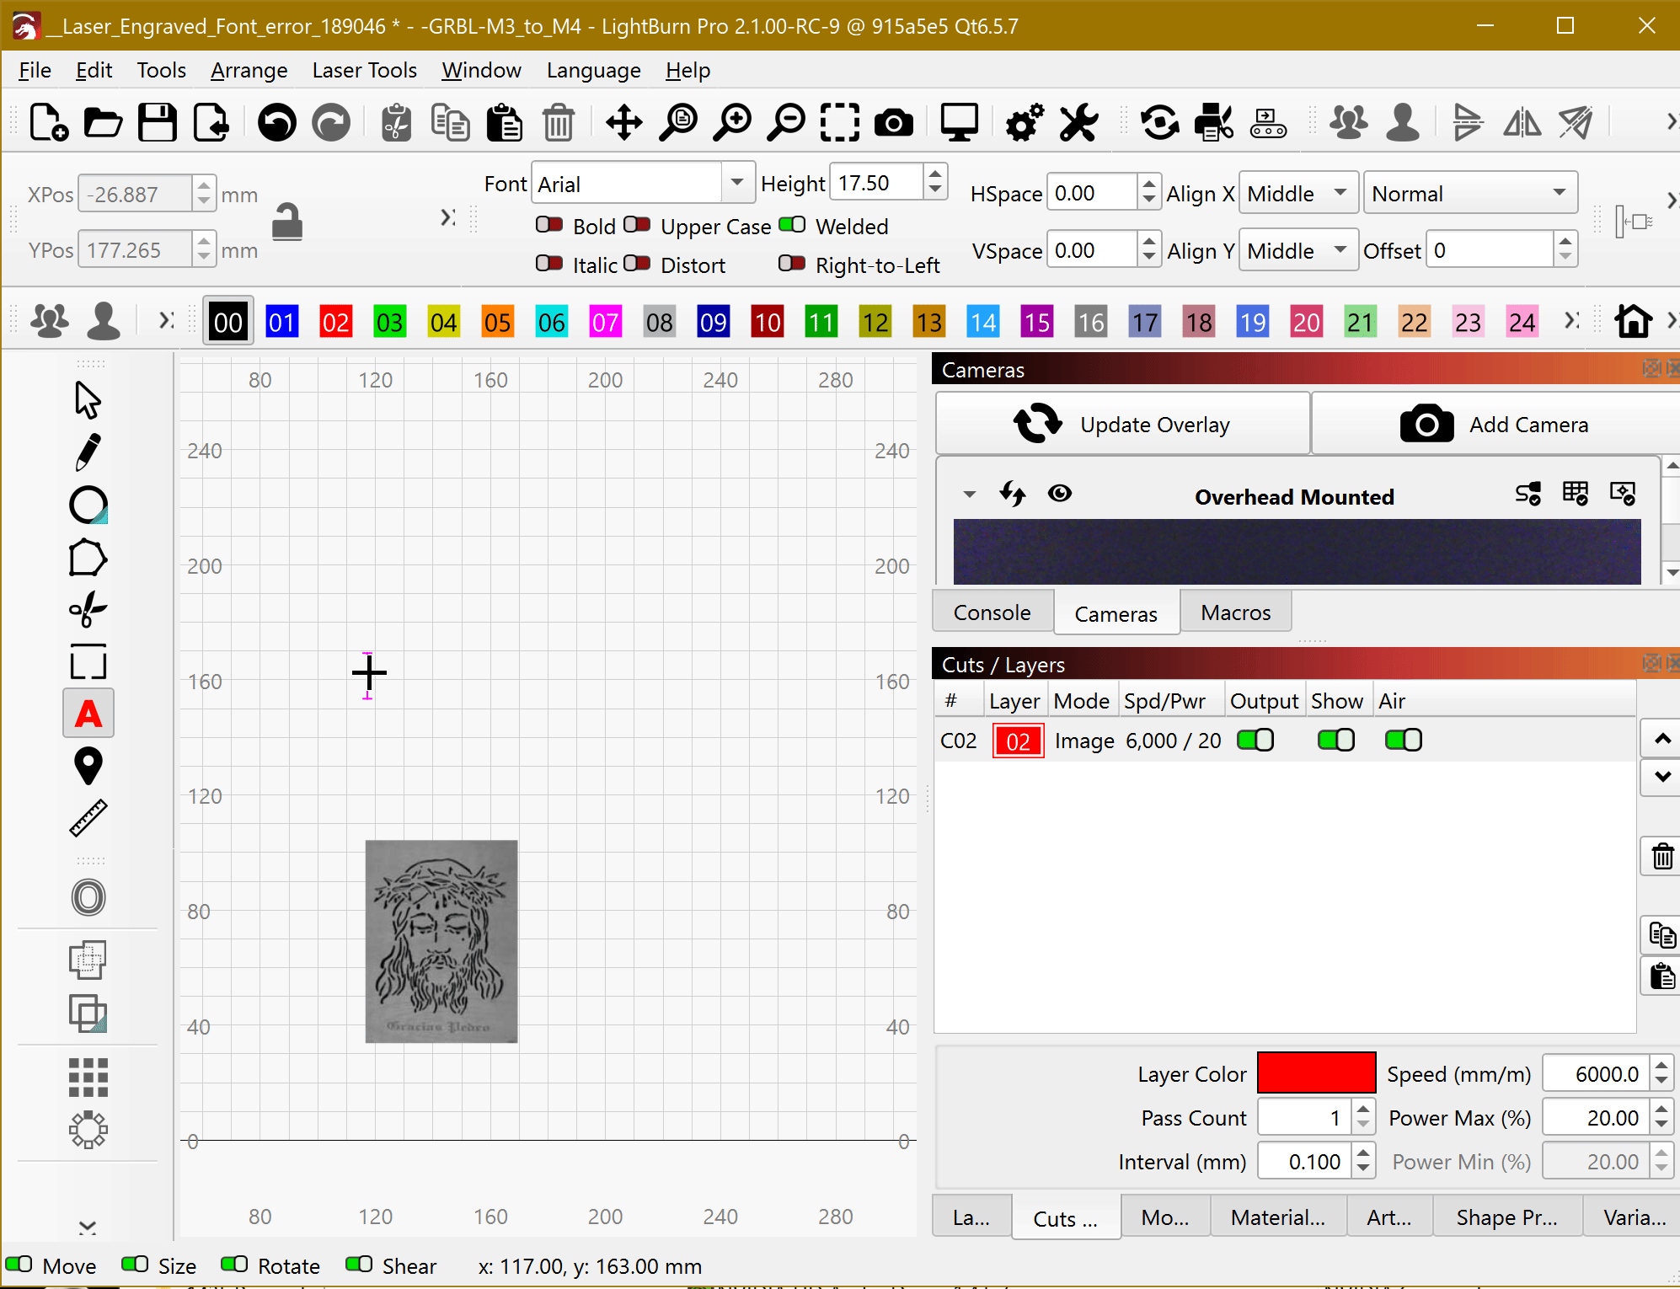The width and height of the screenshot is (1680, 1289).
Task: Enable Bold text toggle
Action: point(549,226)
